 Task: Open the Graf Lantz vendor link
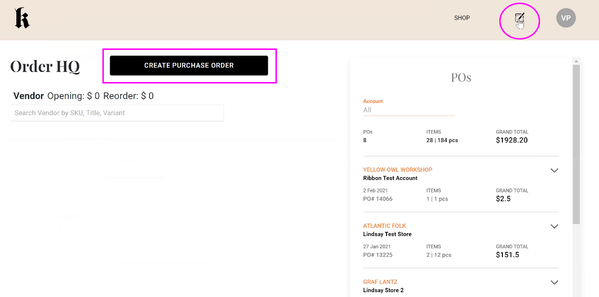click(380, 282)
